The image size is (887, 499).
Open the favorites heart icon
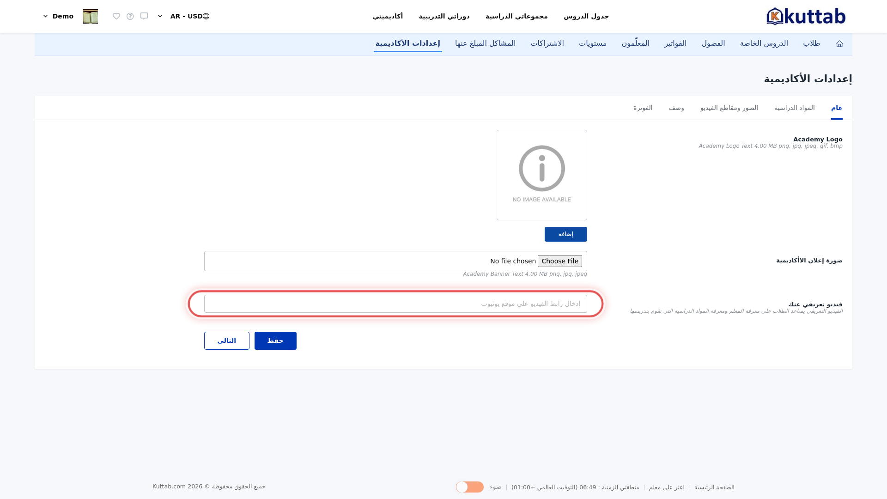pyautogui.click(x=116, y=16)
